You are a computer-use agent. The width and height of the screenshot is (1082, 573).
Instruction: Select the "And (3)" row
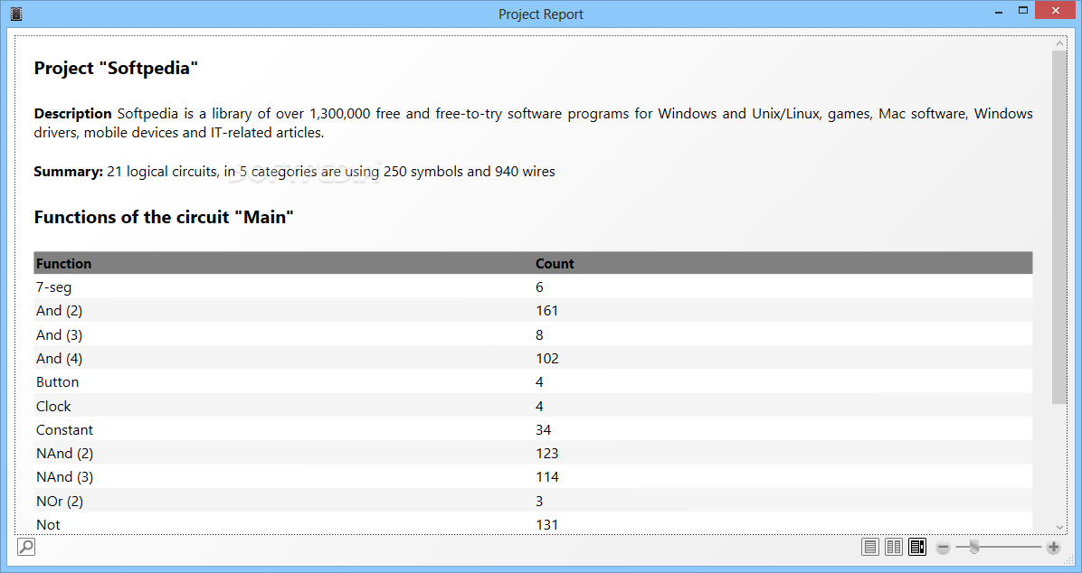pyautogui.click(x=533, y=334)
